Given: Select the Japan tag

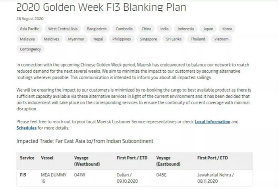Looking at the screenshot, I should [208, 29].
